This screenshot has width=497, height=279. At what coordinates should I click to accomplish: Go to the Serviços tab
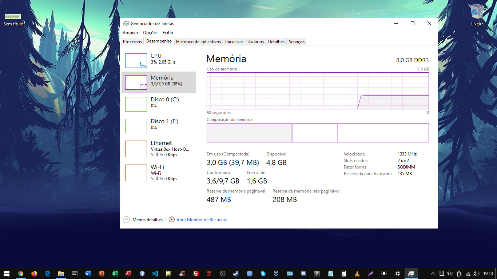pyautogui.click(x=297, y=42)
